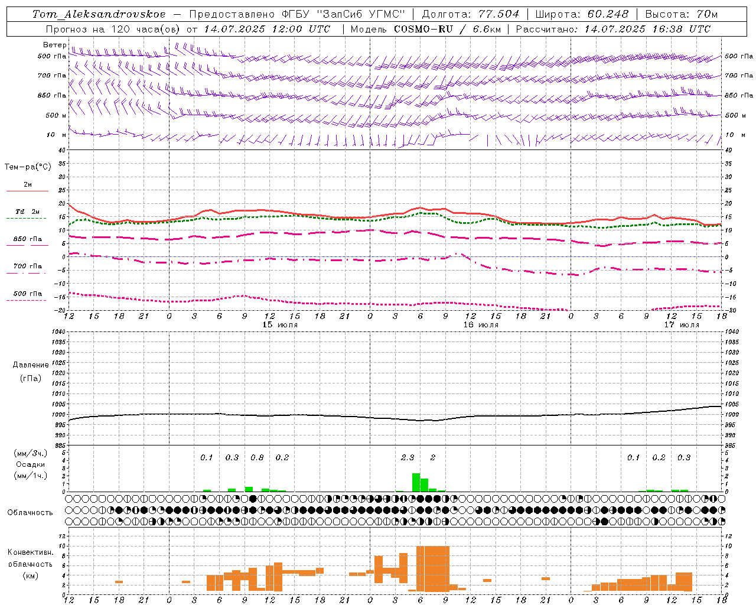The image size is (756, 605).
Task: Click the (мм/1ч.) unit label
Action: (x=31, y=476)
